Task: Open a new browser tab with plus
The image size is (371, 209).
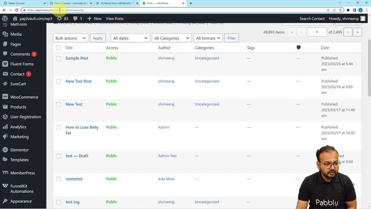Action: click(x=191, y=3)
